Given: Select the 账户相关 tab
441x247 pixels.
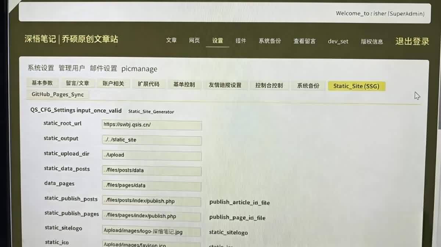Looking at the screenshot, I should pos(113,84).
